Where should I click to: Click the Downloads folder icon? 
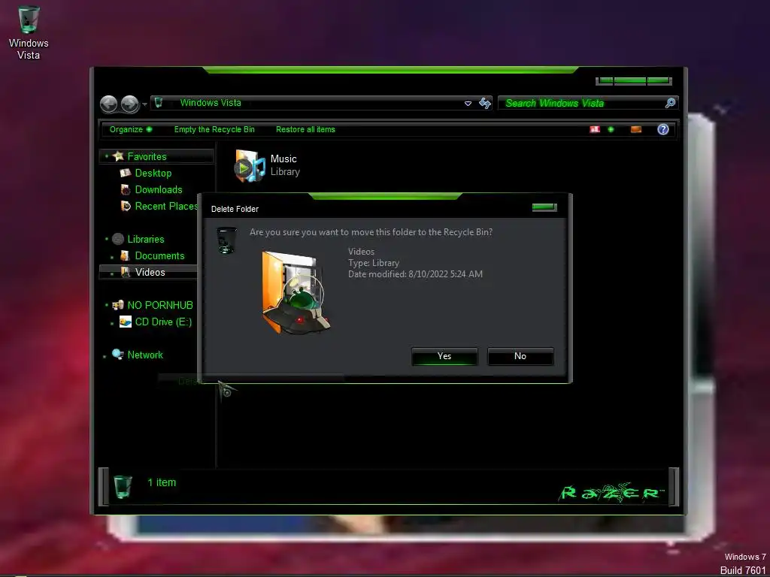[x=126, y=190]
